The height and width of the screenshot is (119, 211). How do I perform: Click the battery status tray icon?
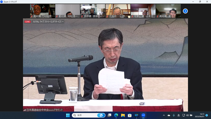pyautogui.click(x=191, y=115)
